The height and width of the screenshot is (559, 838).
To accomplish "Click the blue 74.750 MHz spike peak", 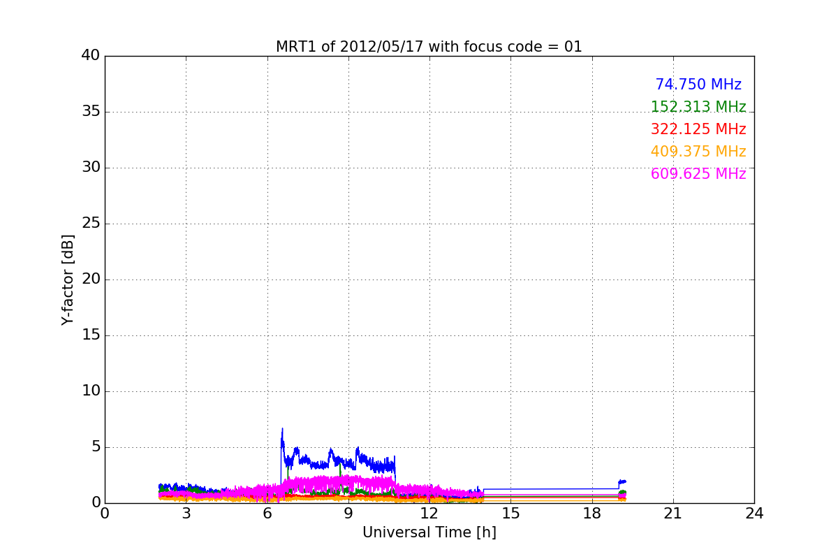I will coord(282,429).
